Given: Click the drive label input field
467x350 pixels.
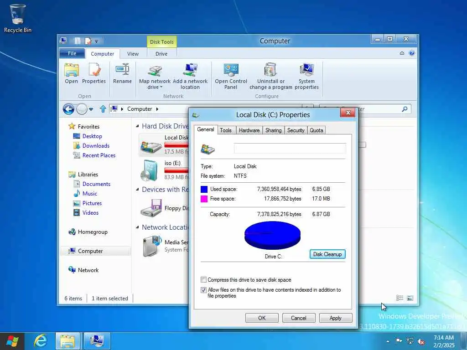Looking at the screenshot, I should 290,148.
